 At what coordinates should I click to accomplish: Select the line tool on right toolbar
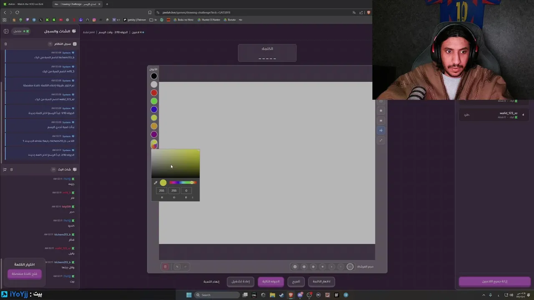[x=381, y=140]
